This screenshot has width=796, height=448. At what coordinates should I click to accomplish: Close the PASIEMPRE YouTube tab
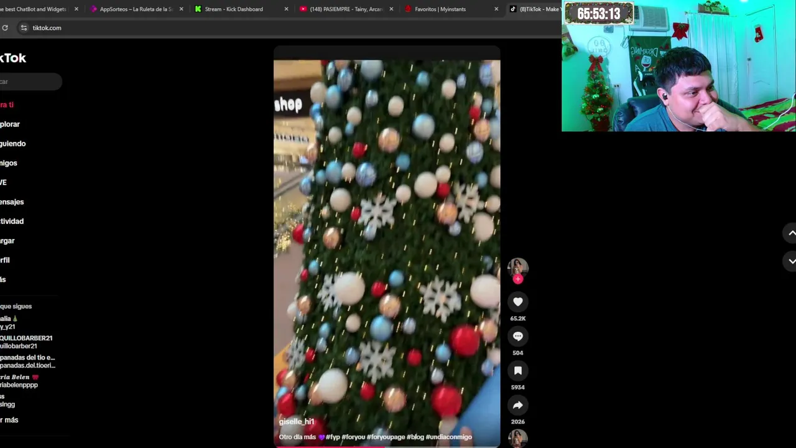click(x=391, y=9)
